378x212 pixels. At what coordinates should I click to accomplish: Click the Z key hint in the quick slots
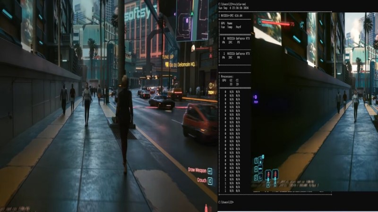[x=256, y=178]
